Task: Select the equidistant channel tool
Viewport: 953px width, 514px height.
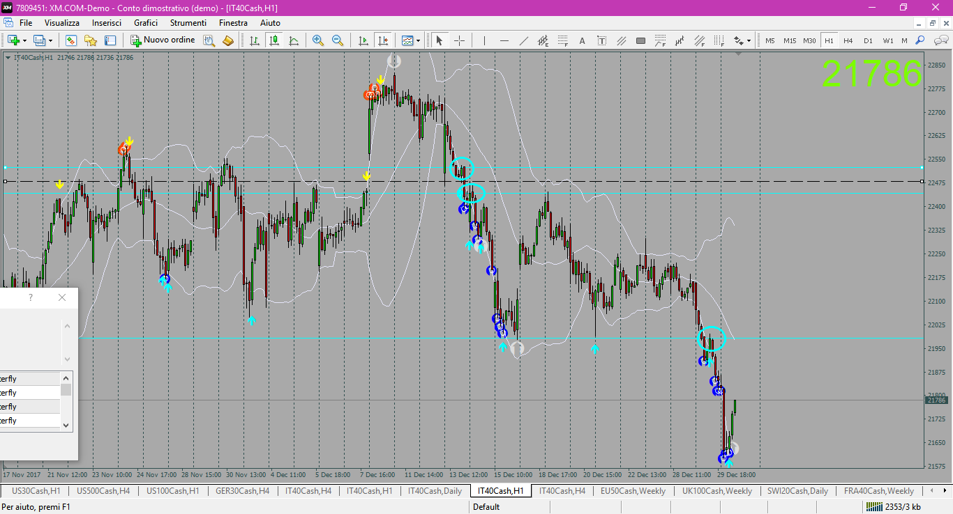Action: coord(543,40)
